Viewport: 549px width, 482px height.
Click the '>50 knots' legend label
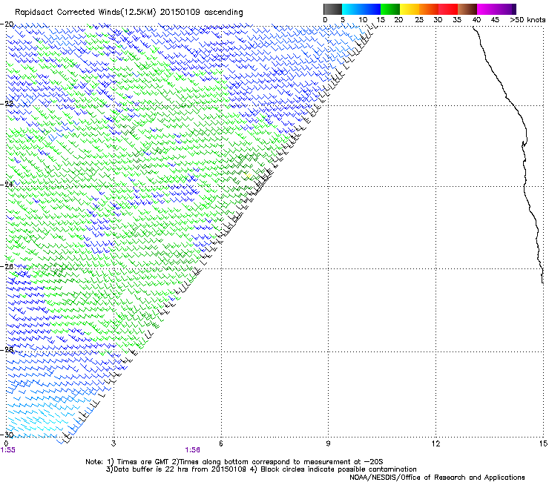point(527,20)
